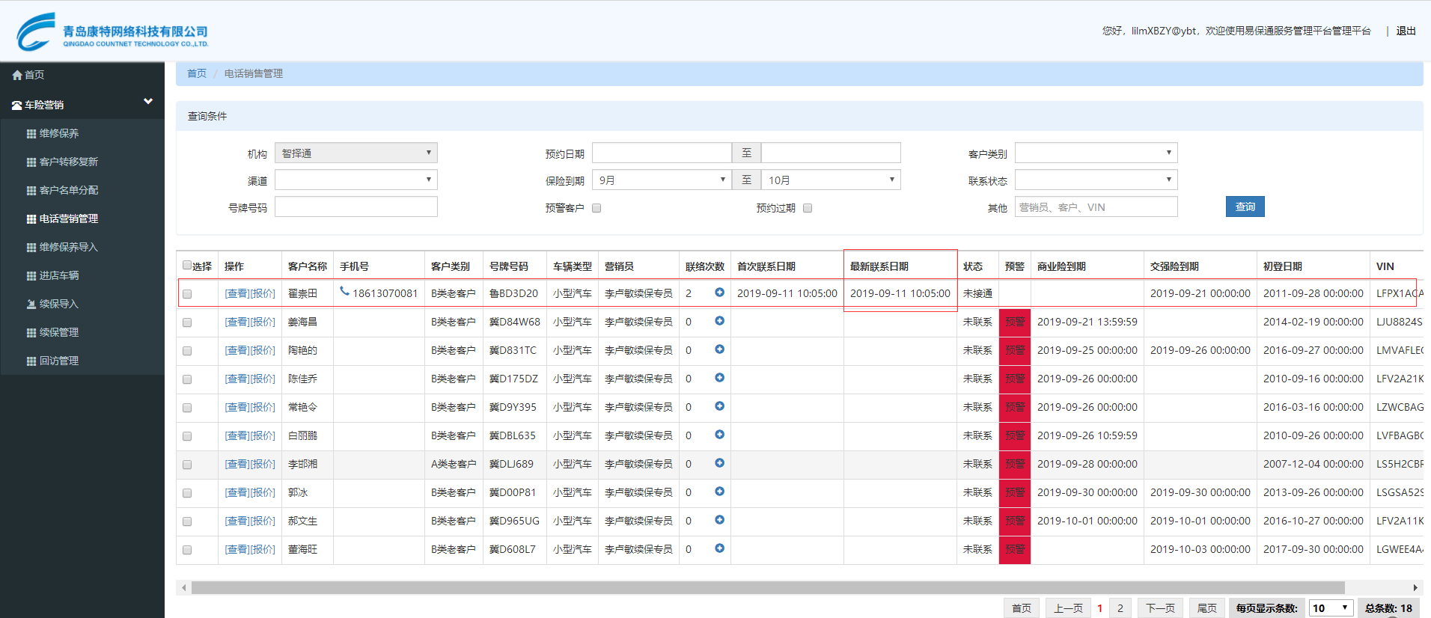Open the 联系状态 dropdown

(1096, 180)
